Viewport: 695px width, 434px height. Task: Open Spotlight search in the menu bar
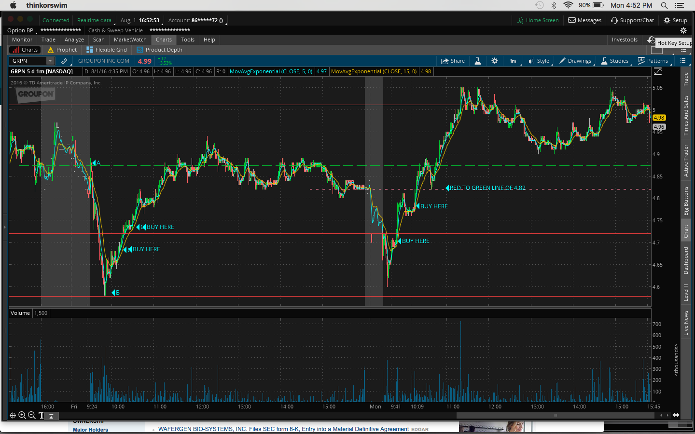click(x=664, y=5)
